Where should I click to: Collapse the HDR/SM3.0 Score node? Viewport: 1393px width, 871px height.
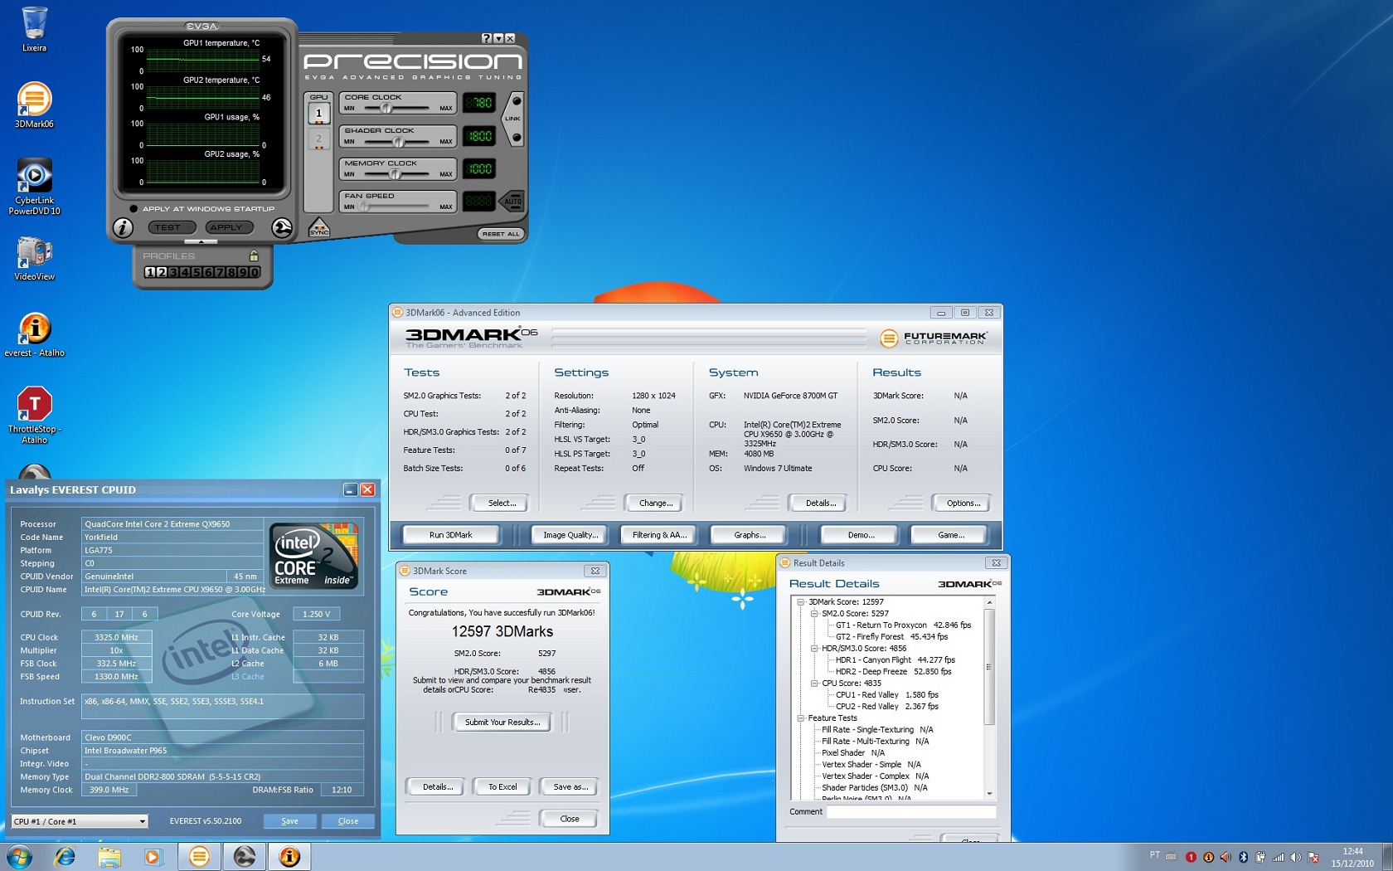pyautogui.click(x=814, y=649)
